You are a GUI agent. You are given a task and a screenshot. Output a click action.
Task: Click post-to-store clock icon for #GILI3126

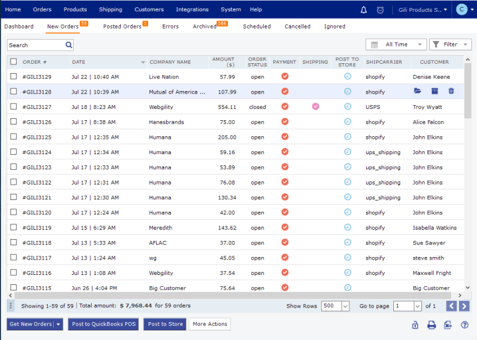click(348, 121)
